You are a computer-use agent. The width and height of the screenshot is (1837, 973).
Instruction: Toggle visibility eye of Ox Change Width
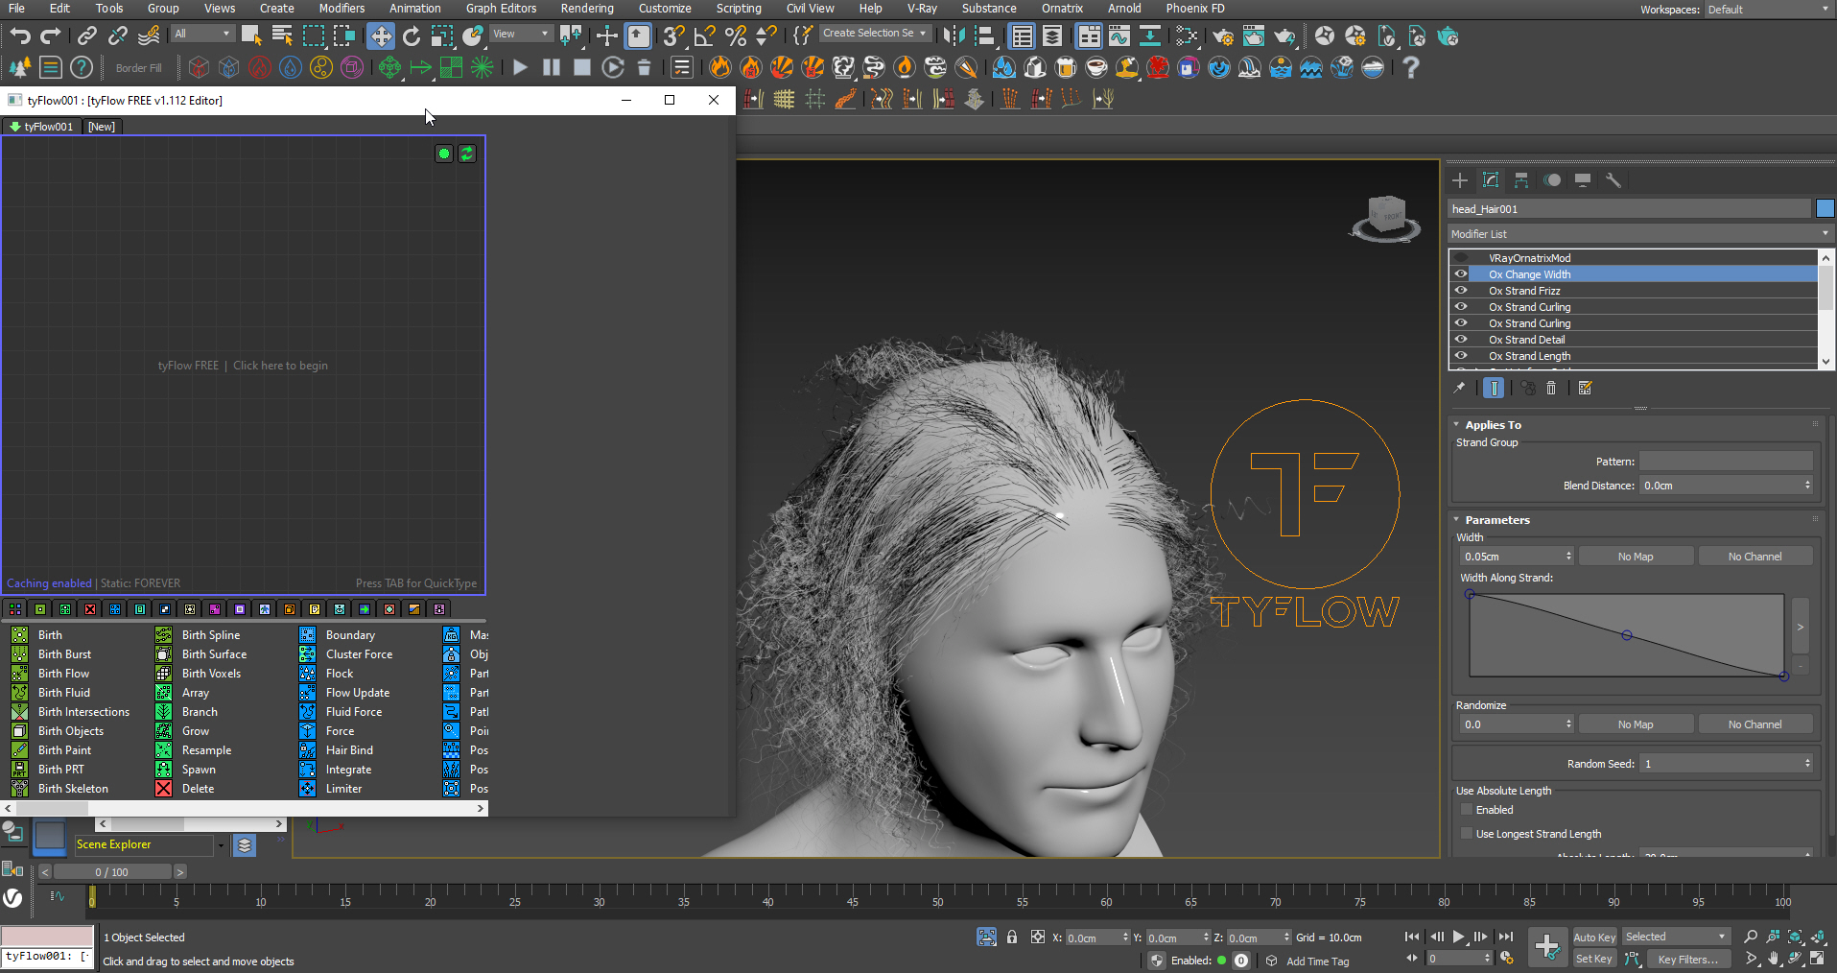[x=1461, y=274]
